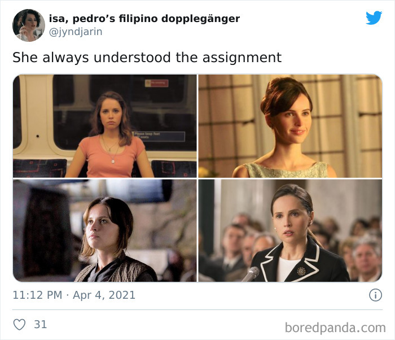Click the red sign in the subway window

(157, 82)
